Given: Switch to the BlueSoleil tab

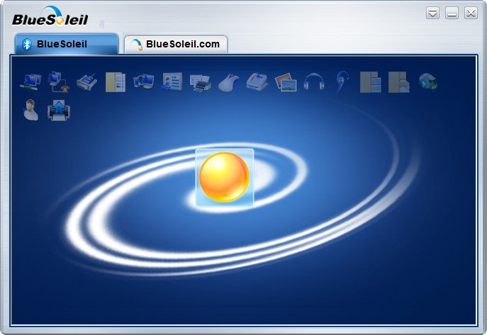Looking at the screenshot, I should coord(67,44).
